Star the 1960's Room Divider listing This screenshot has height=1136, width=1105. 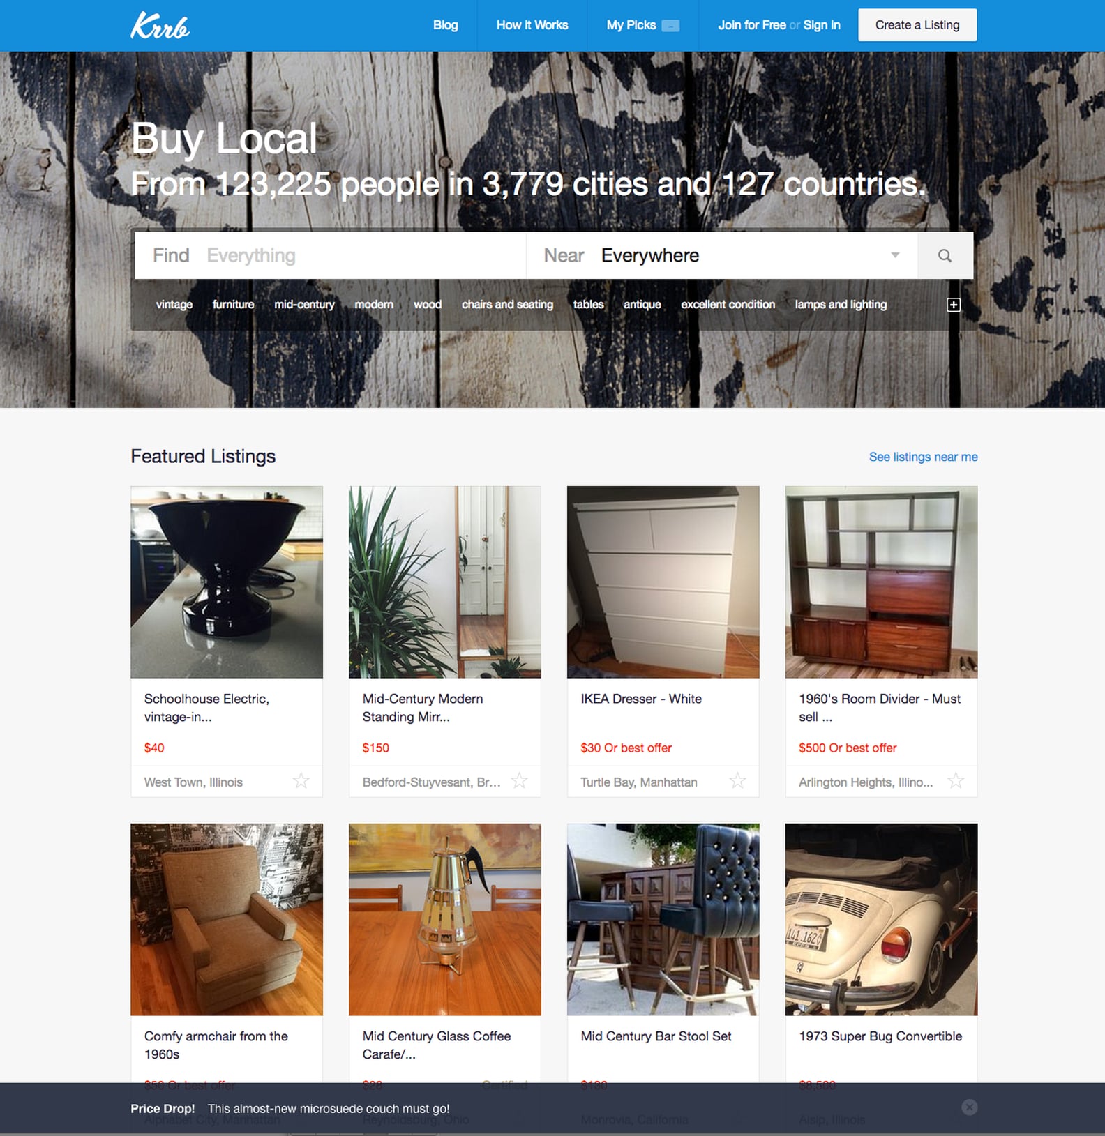pyautogui.click(x=956, y=780)
